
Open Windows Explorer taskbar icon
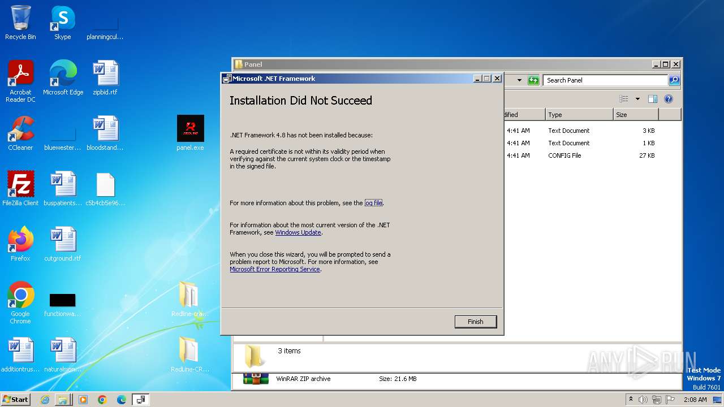[x=63, y=400]
